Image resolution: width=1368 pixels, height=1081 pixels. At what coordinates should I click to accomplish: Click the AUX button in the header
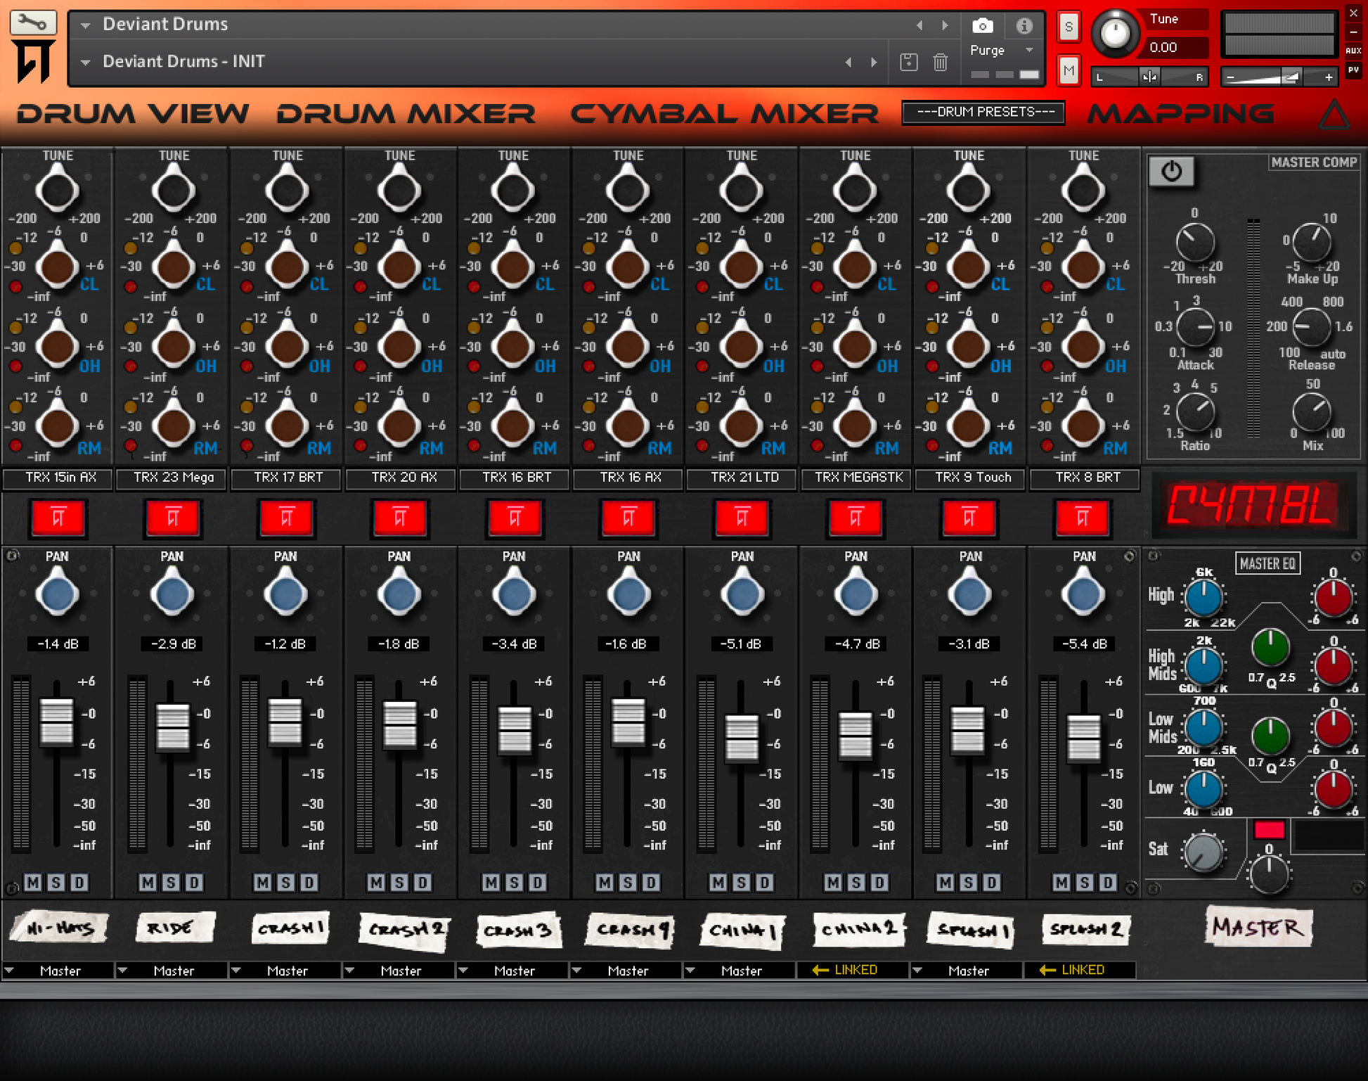click(x=1353, y=51)
